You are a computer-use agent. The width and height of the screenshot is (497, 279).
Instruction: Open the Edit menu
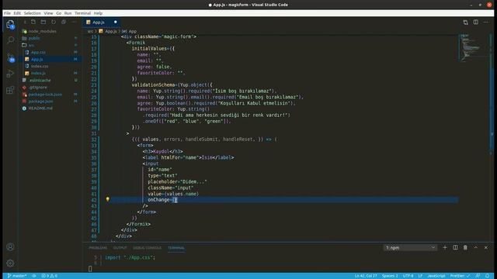pyautogui.click(x=17, y=13)
